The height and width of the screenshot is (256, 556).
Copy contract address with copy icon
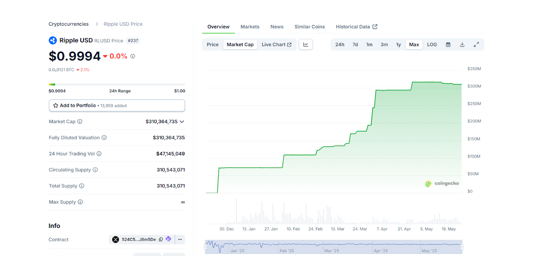click(161, 239)
